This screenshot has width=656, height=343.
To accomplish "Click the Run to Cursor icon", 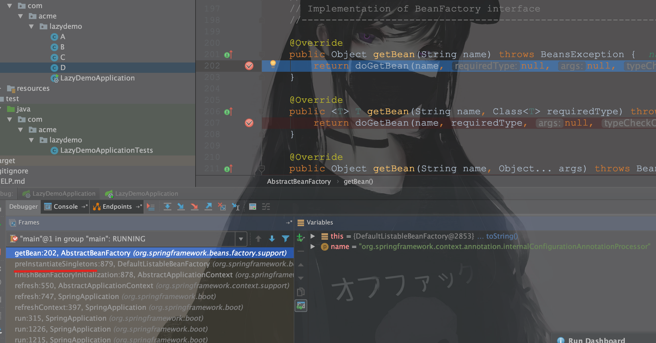I will point(236,207).
